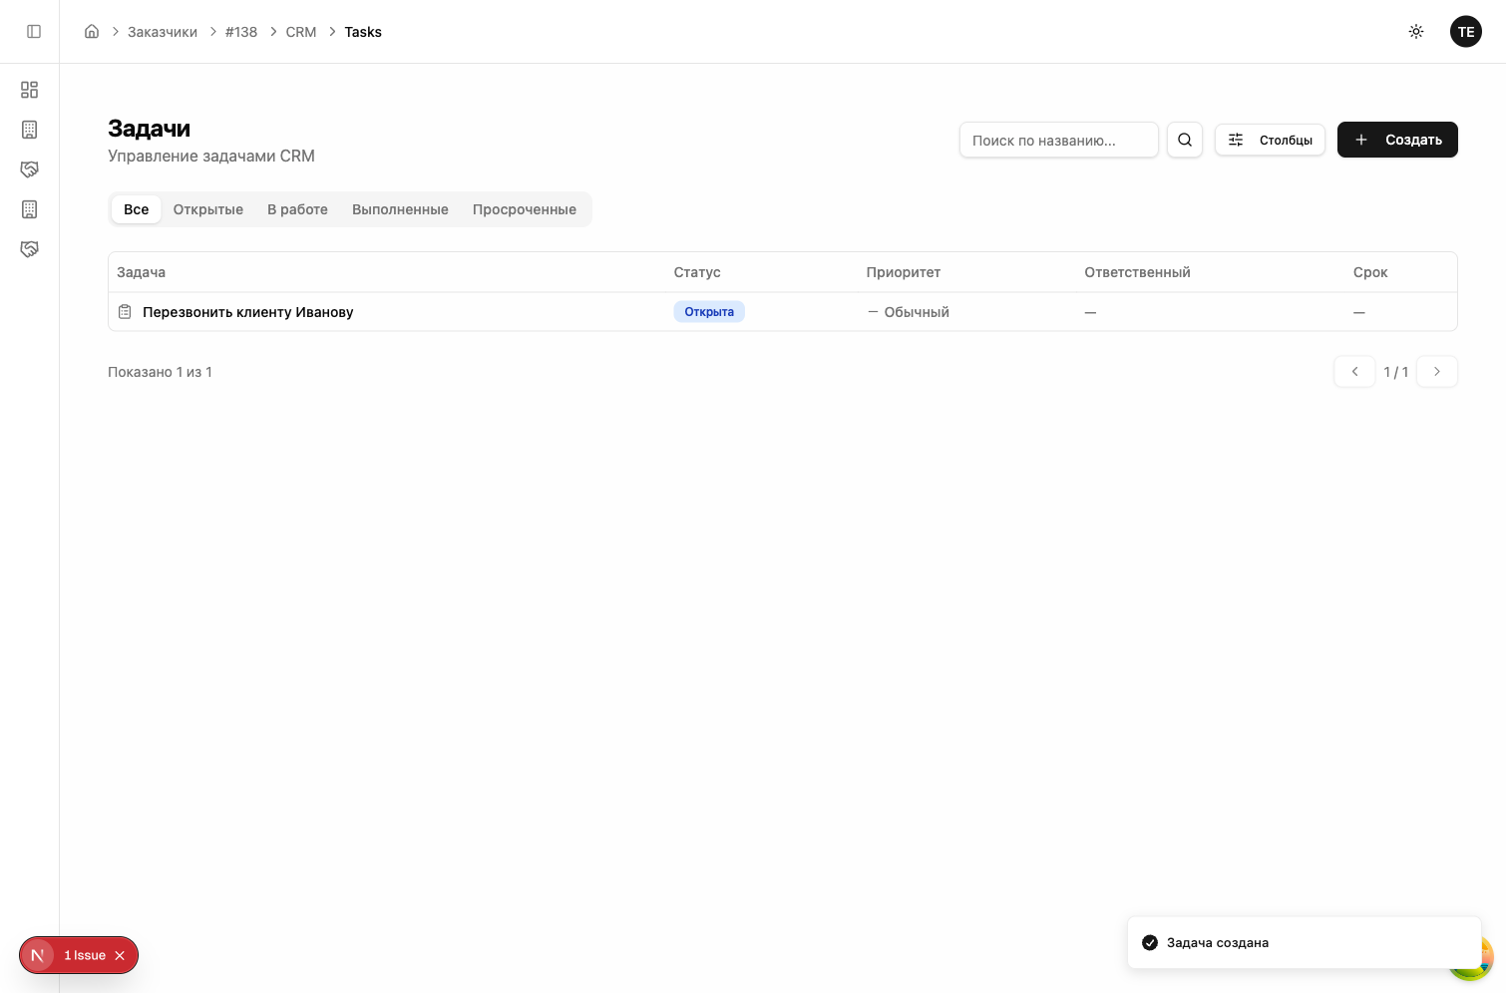Open the TE user avatar
Image resolution: width=1506 pixels, height=993 pixels.
[1465, 32]
